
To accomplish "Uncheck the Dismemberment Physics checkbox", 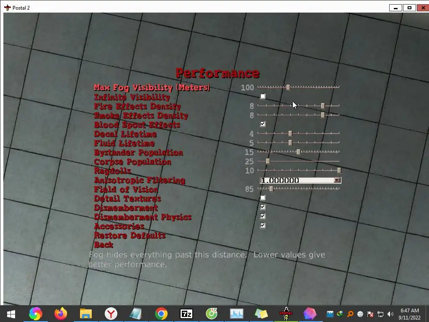I will point(263,216).
